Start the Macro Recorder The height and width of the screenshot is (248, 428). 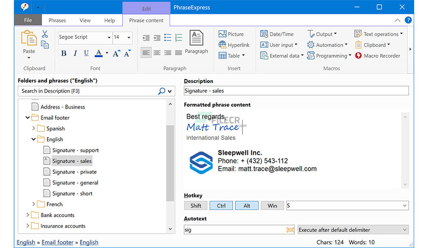pos(377,56)
